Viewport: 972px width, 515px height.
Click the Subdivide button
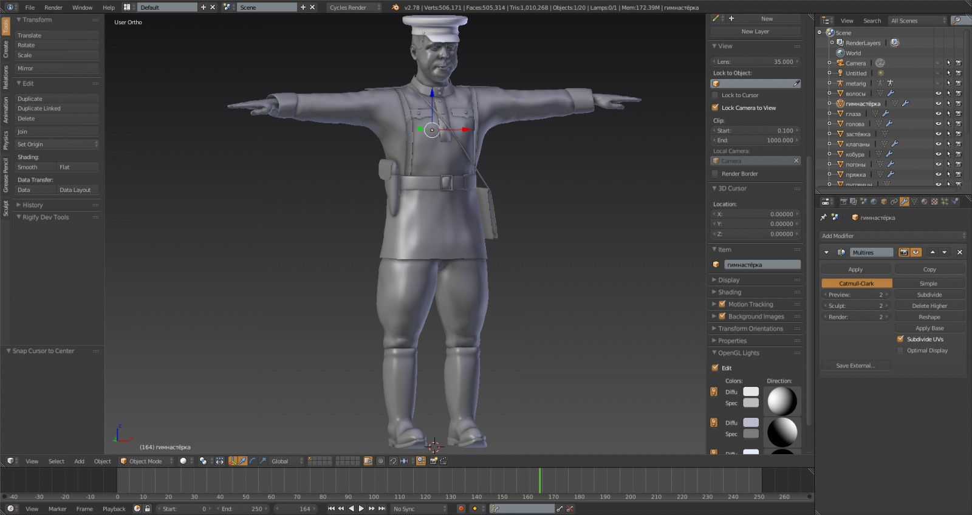[x=929, y=295]
